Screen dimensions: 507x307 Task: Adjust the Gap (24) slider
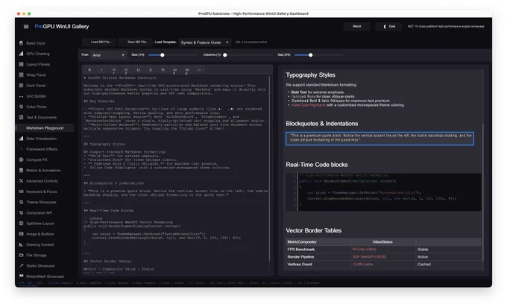[x=319, y=55]
